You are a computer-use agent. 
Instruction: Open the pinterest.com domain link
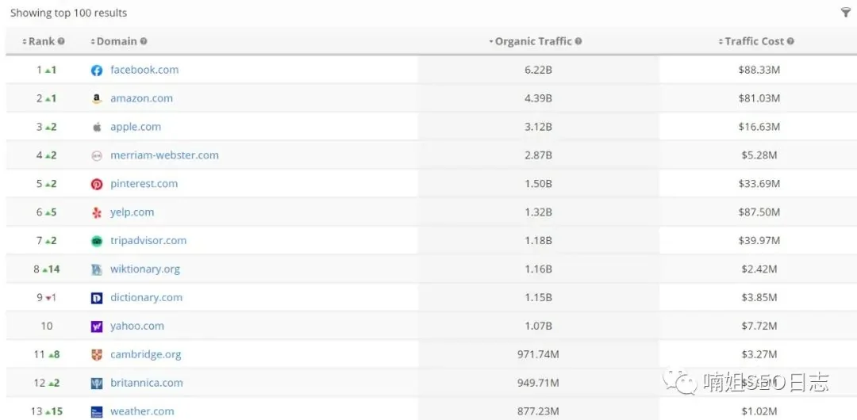pyautogui.click(x=144, y=184)
